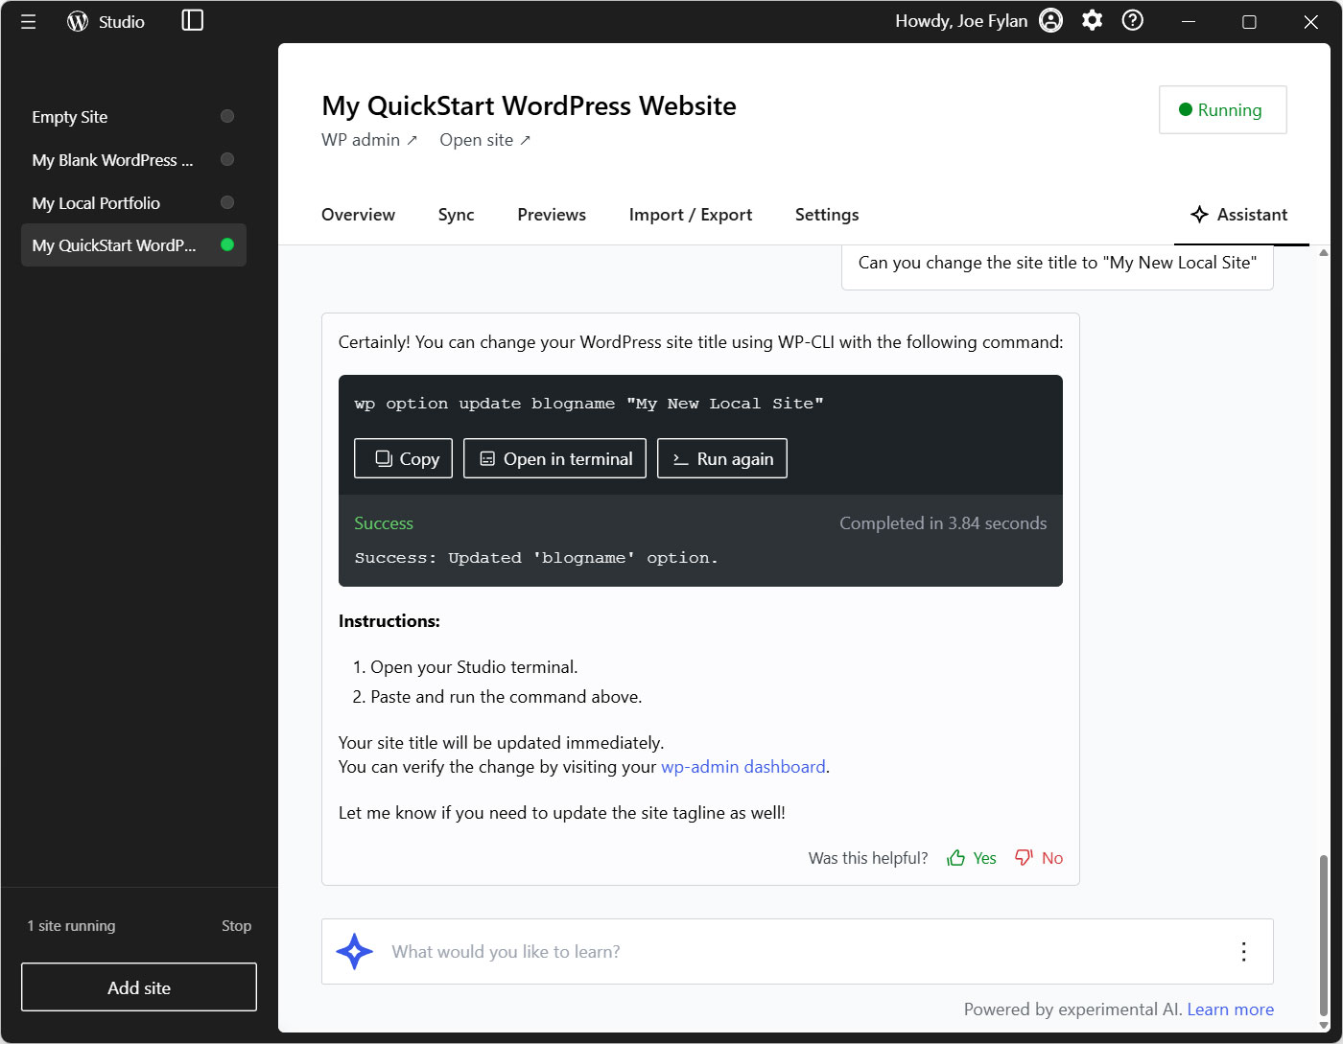This screenshot has height=1044, width=1343.
Task: Click the Add site button
Action: pyautogui.click(x=138, y=986)
